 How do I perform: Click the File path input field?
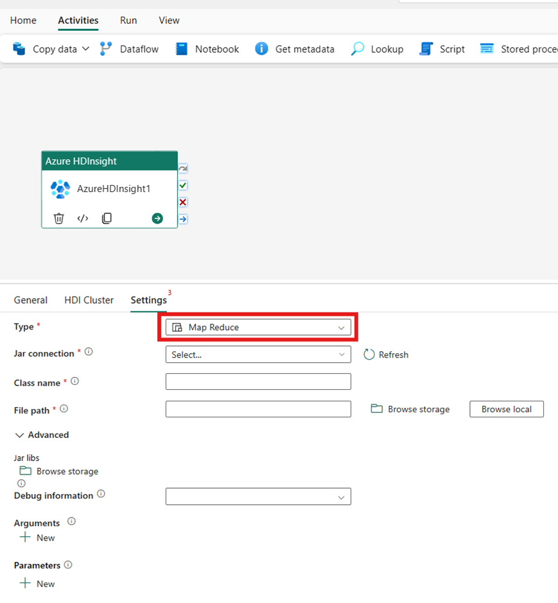(258, 409)
